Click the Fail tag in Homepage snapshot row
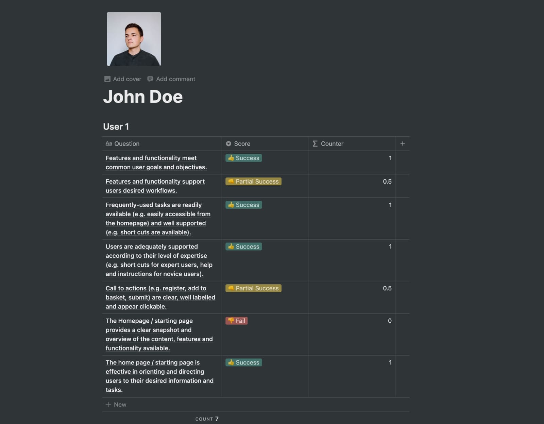Viewport: 544px width, 424px height. point(237,321)
